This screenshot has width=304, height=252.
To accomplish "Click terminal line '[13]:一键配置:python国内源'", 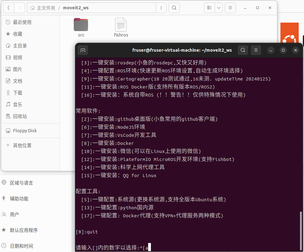I will click(x=117, y=208).
